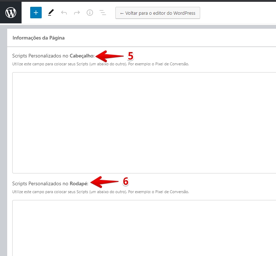Screen dimensions: 276x256
Task: Click the helper text below Rodapé label
Action: tap(100, 192)
